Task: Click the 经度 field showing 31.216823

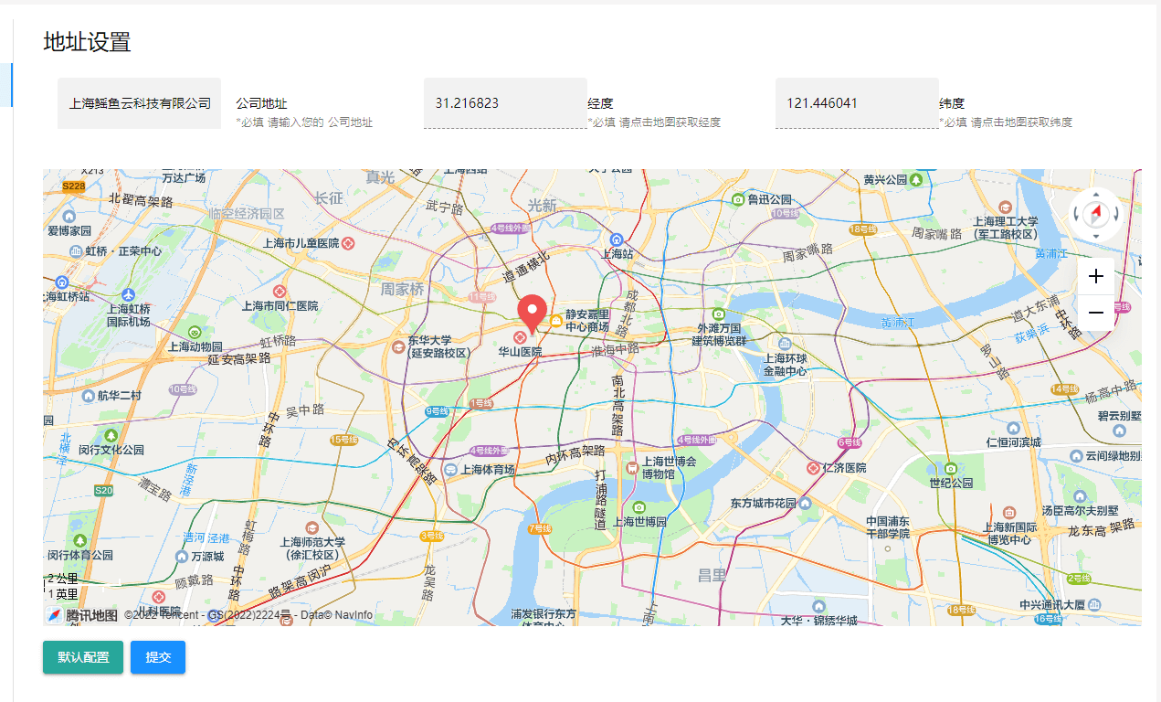Action: 505,103
